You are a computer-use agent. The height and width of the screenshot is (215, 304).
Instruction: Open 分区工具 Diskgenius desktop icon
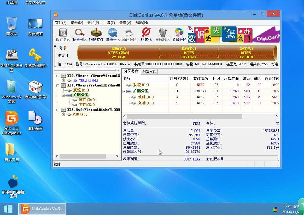pos(12,123)
